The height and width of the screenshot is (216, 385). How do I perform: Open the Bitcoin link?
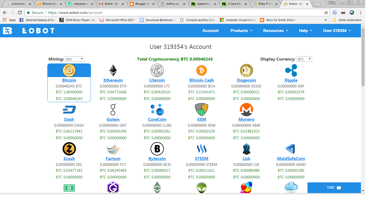pyautogui.click(x=69, y=80)
